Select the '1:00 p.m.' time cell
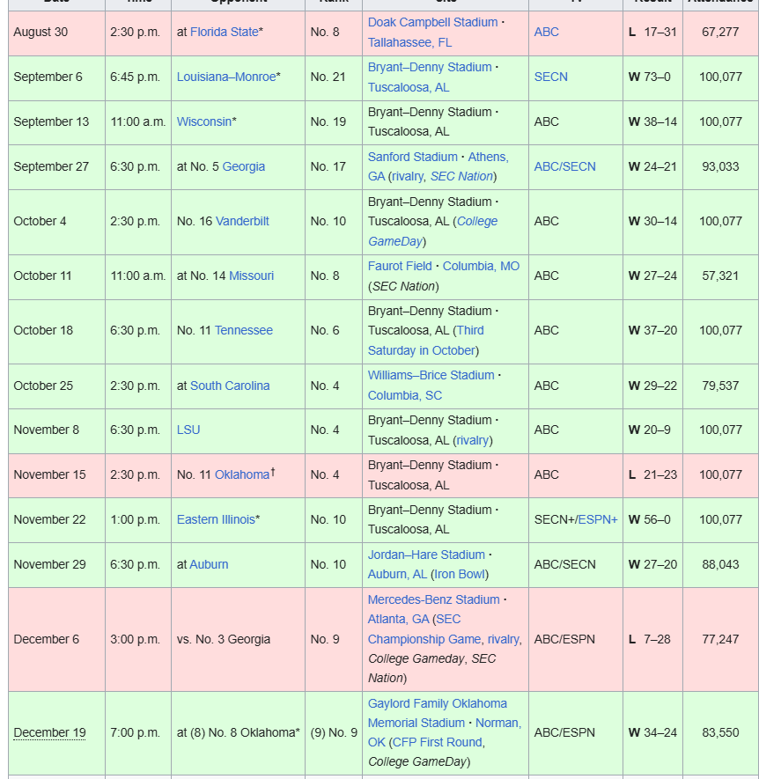This screenshot has width=759, height=779. [138, 519]
